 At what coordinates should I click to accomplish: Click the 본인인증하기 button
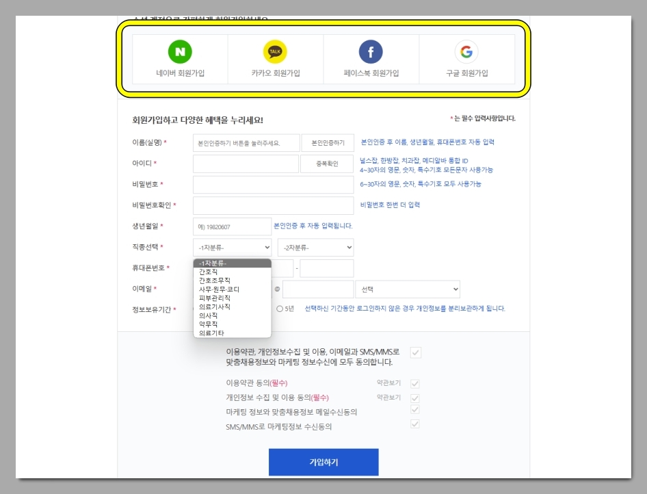pyautogui.click(x=328, y=143)
